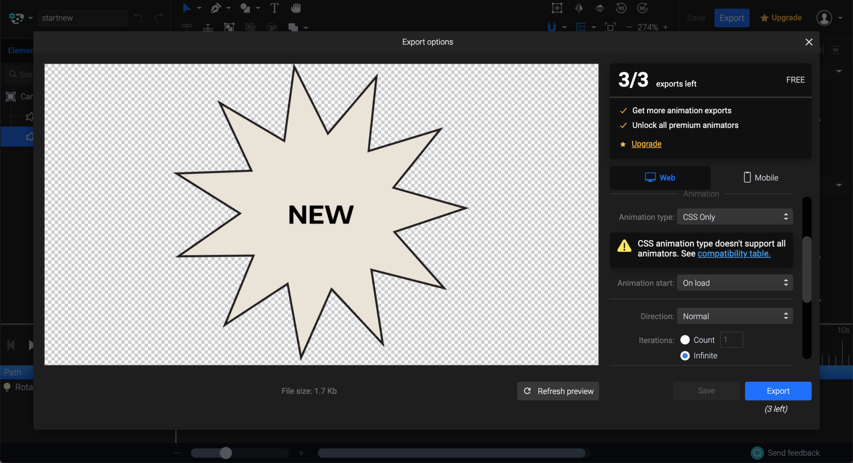Select the Pen tool
This screenshot has height=463, width=853.
[216, 8]
